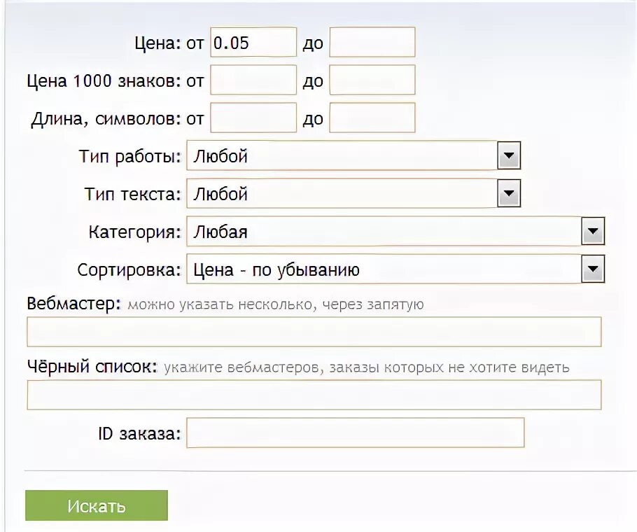Expand the Тип текста dropdown arrow
The width and height of the screenshot is (637, 532).
coord(509,193)
